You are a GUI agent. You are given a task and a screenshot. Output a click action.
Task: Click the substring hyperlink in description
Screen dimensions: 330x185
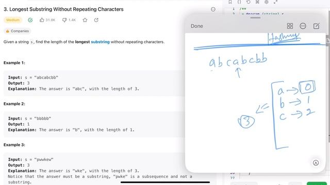click(100, 42)
